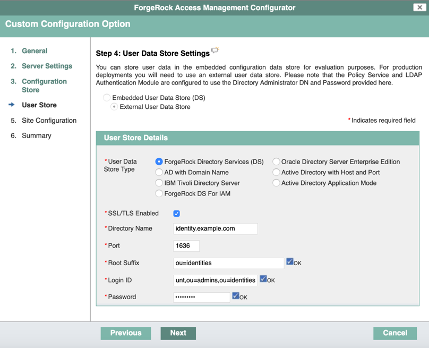Select step 6 Summary
Screen dimensions: 429x348
tap(37, 135)
